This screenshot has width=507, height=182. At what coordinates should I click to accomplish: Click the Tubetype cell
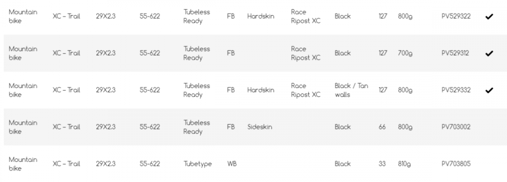pos(198,164)
